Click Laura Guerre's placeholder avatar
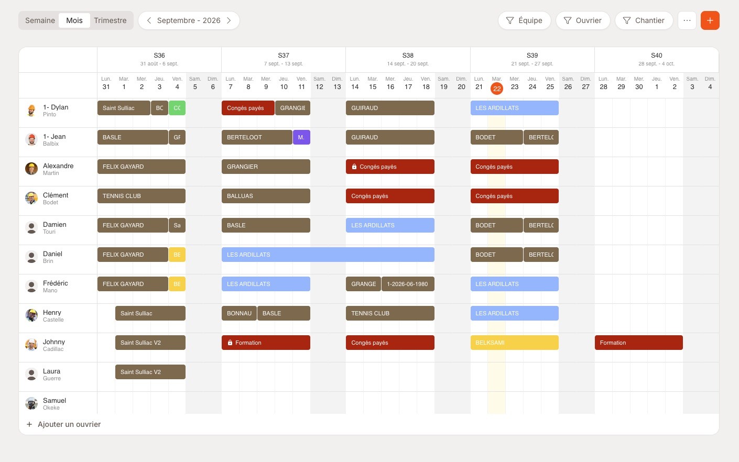Image resolution: width=739 pixels, height=462 pixels. coord(31,374)
